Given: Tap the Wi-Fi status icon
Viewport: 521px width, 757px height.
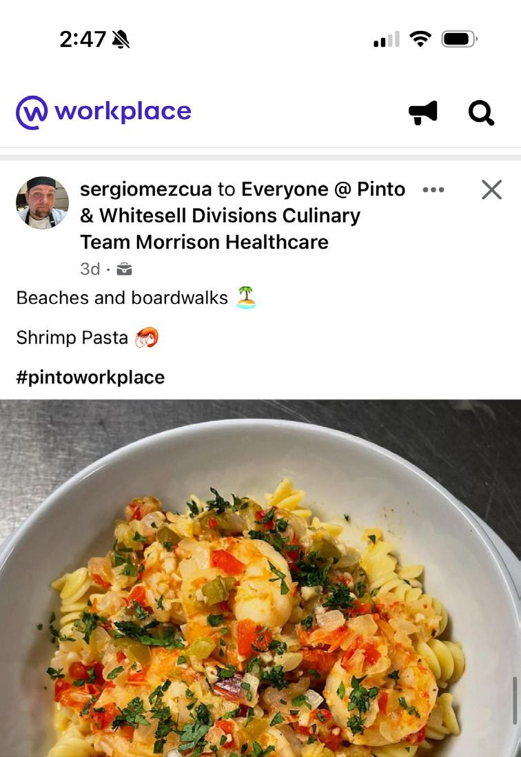Looking at the screenshot, I should 420,40.
